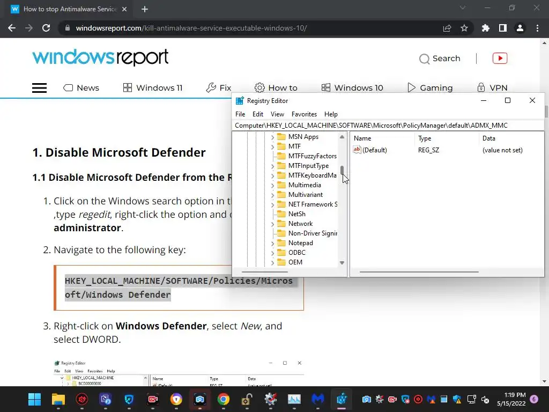Viewport: 549px width, 412px height.
Task: Open the YouTube icon on windowsreport header
Action: pos(500,58)
